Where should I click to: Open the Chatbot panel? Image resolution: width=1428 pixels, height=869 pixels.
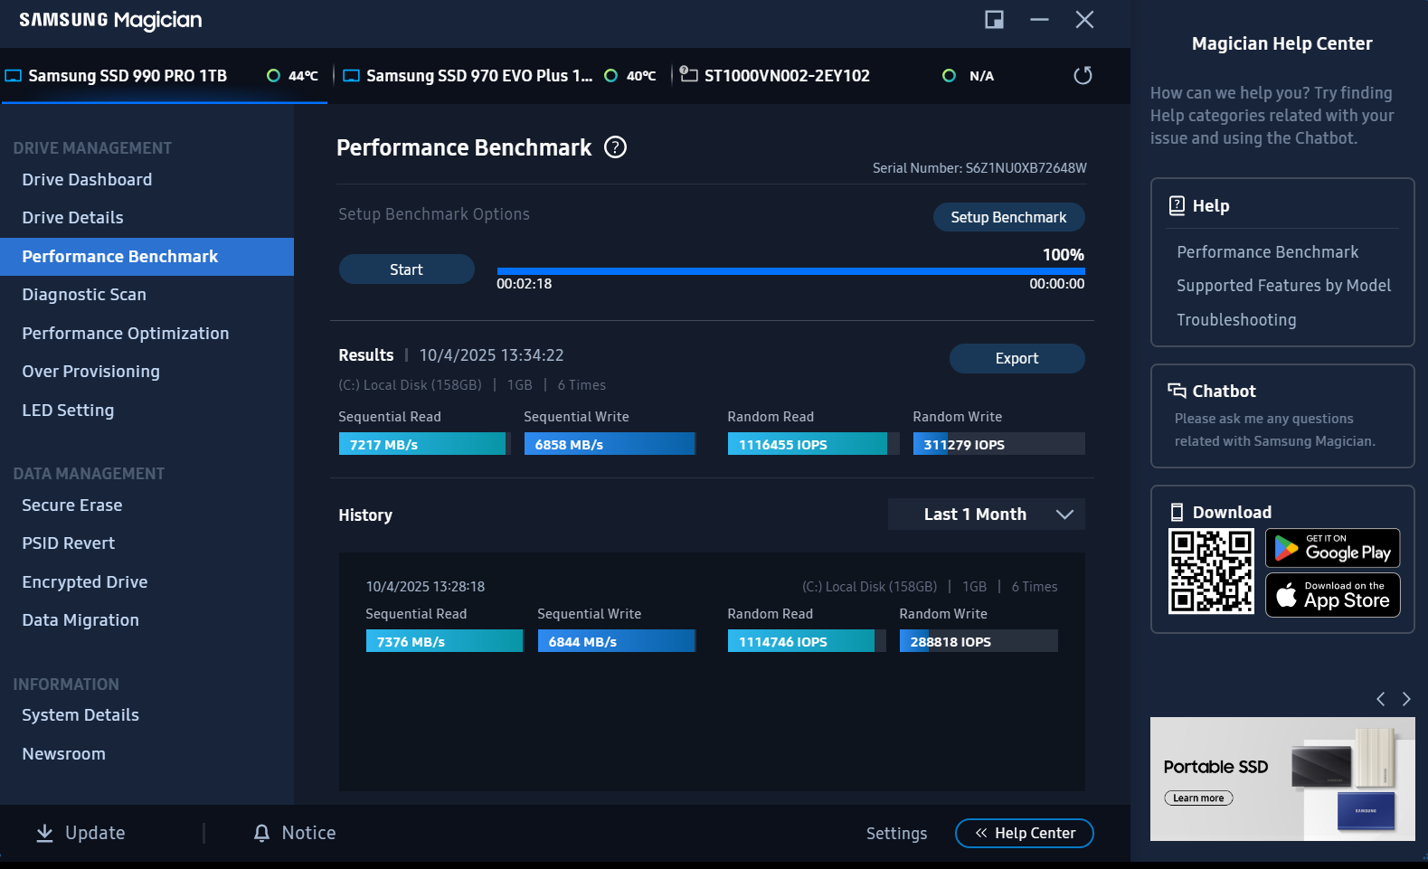(x=1282, y=416)
